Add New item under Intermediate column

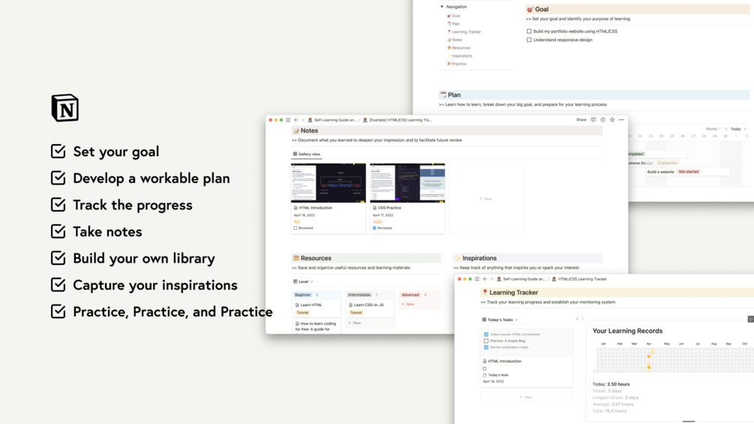(354, 323)
